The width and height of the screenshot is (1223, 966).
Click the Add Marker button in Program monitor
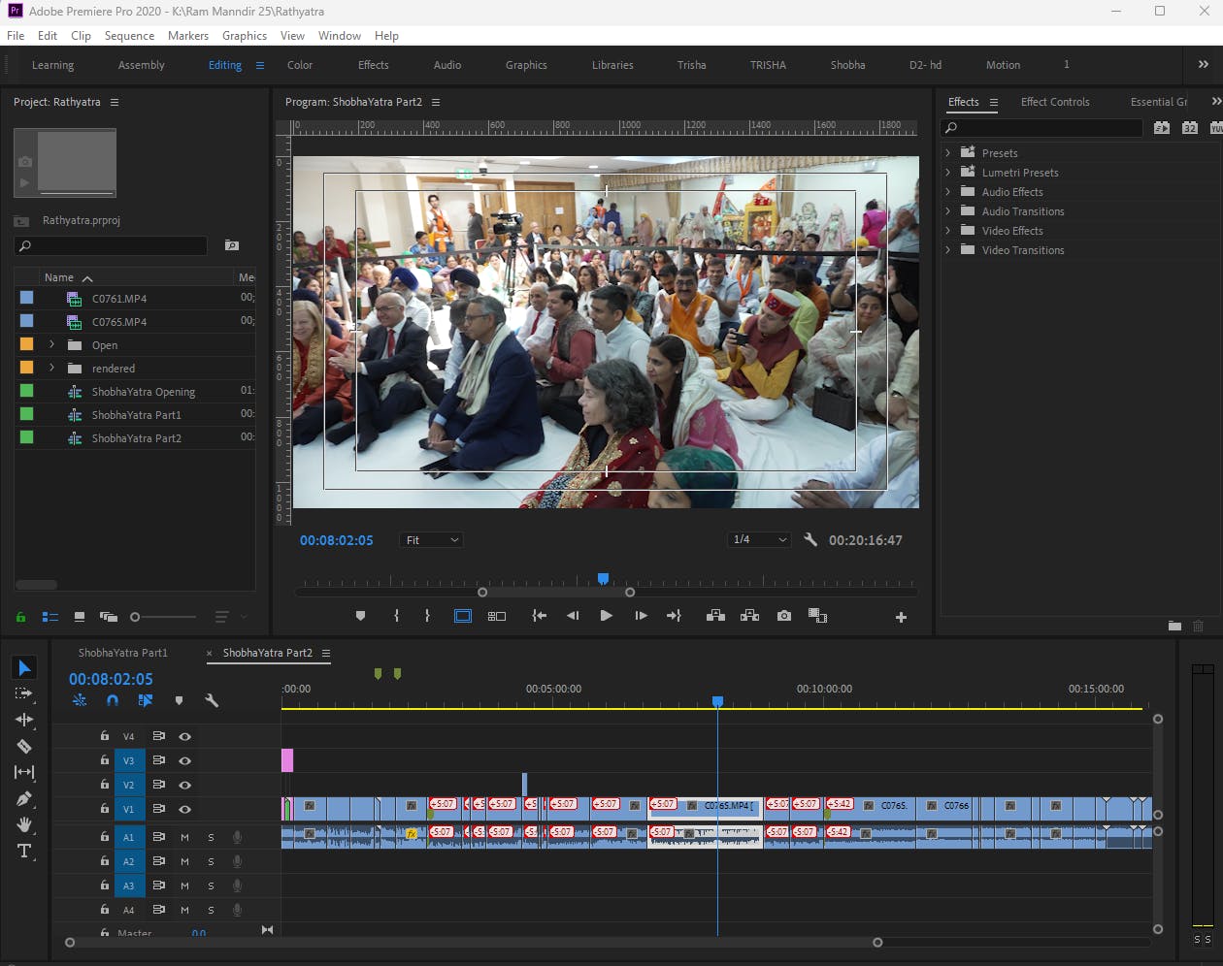point(361,616)
